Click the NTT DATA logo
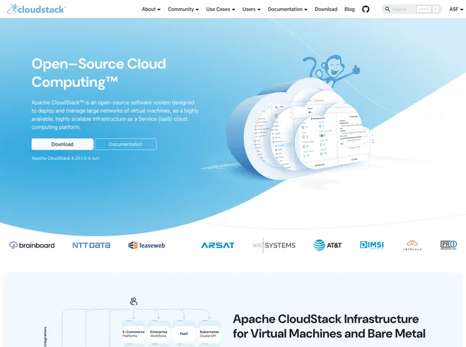 pos(91,245)
